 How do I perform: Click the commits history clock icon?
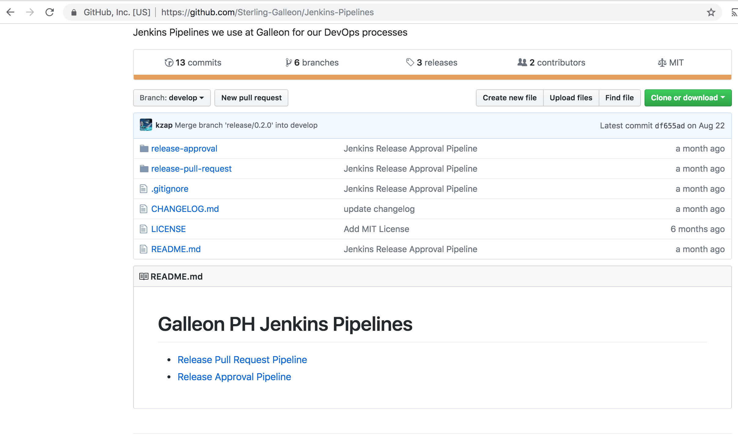coord(169,63)
